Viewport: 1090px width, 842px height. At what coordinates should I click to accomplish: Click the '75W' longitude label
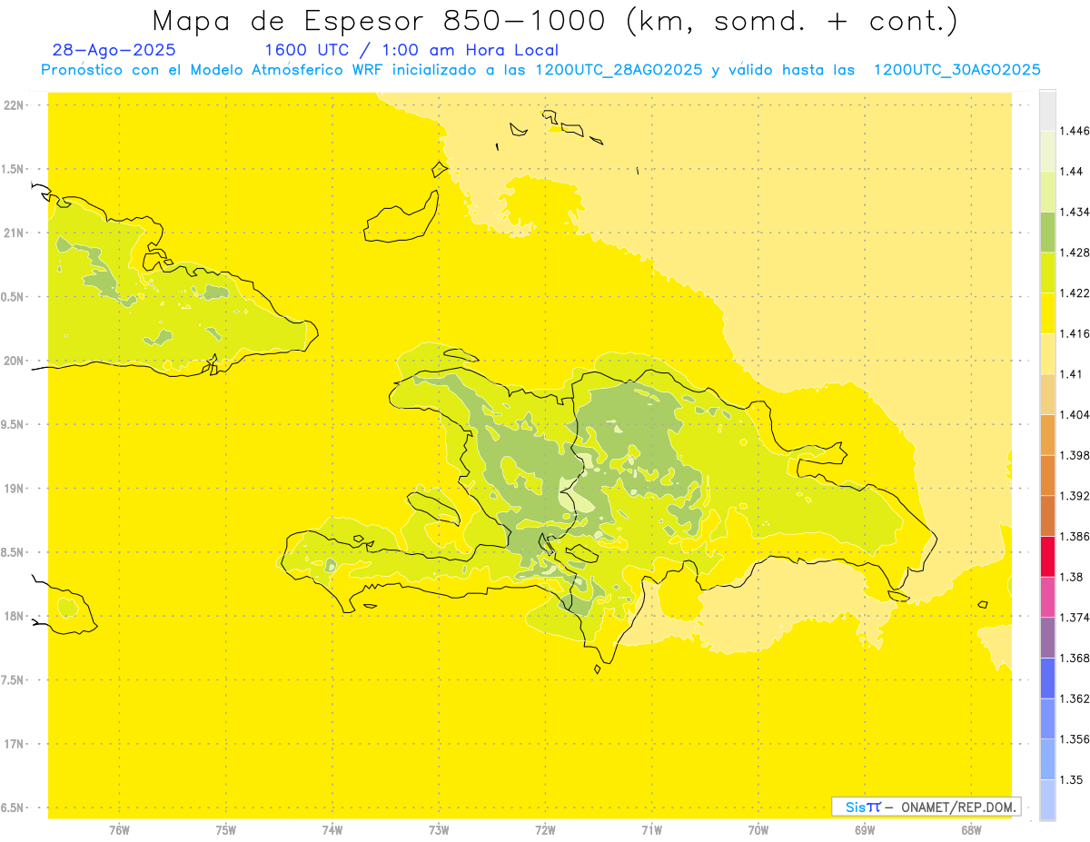(x=226, y=829)
